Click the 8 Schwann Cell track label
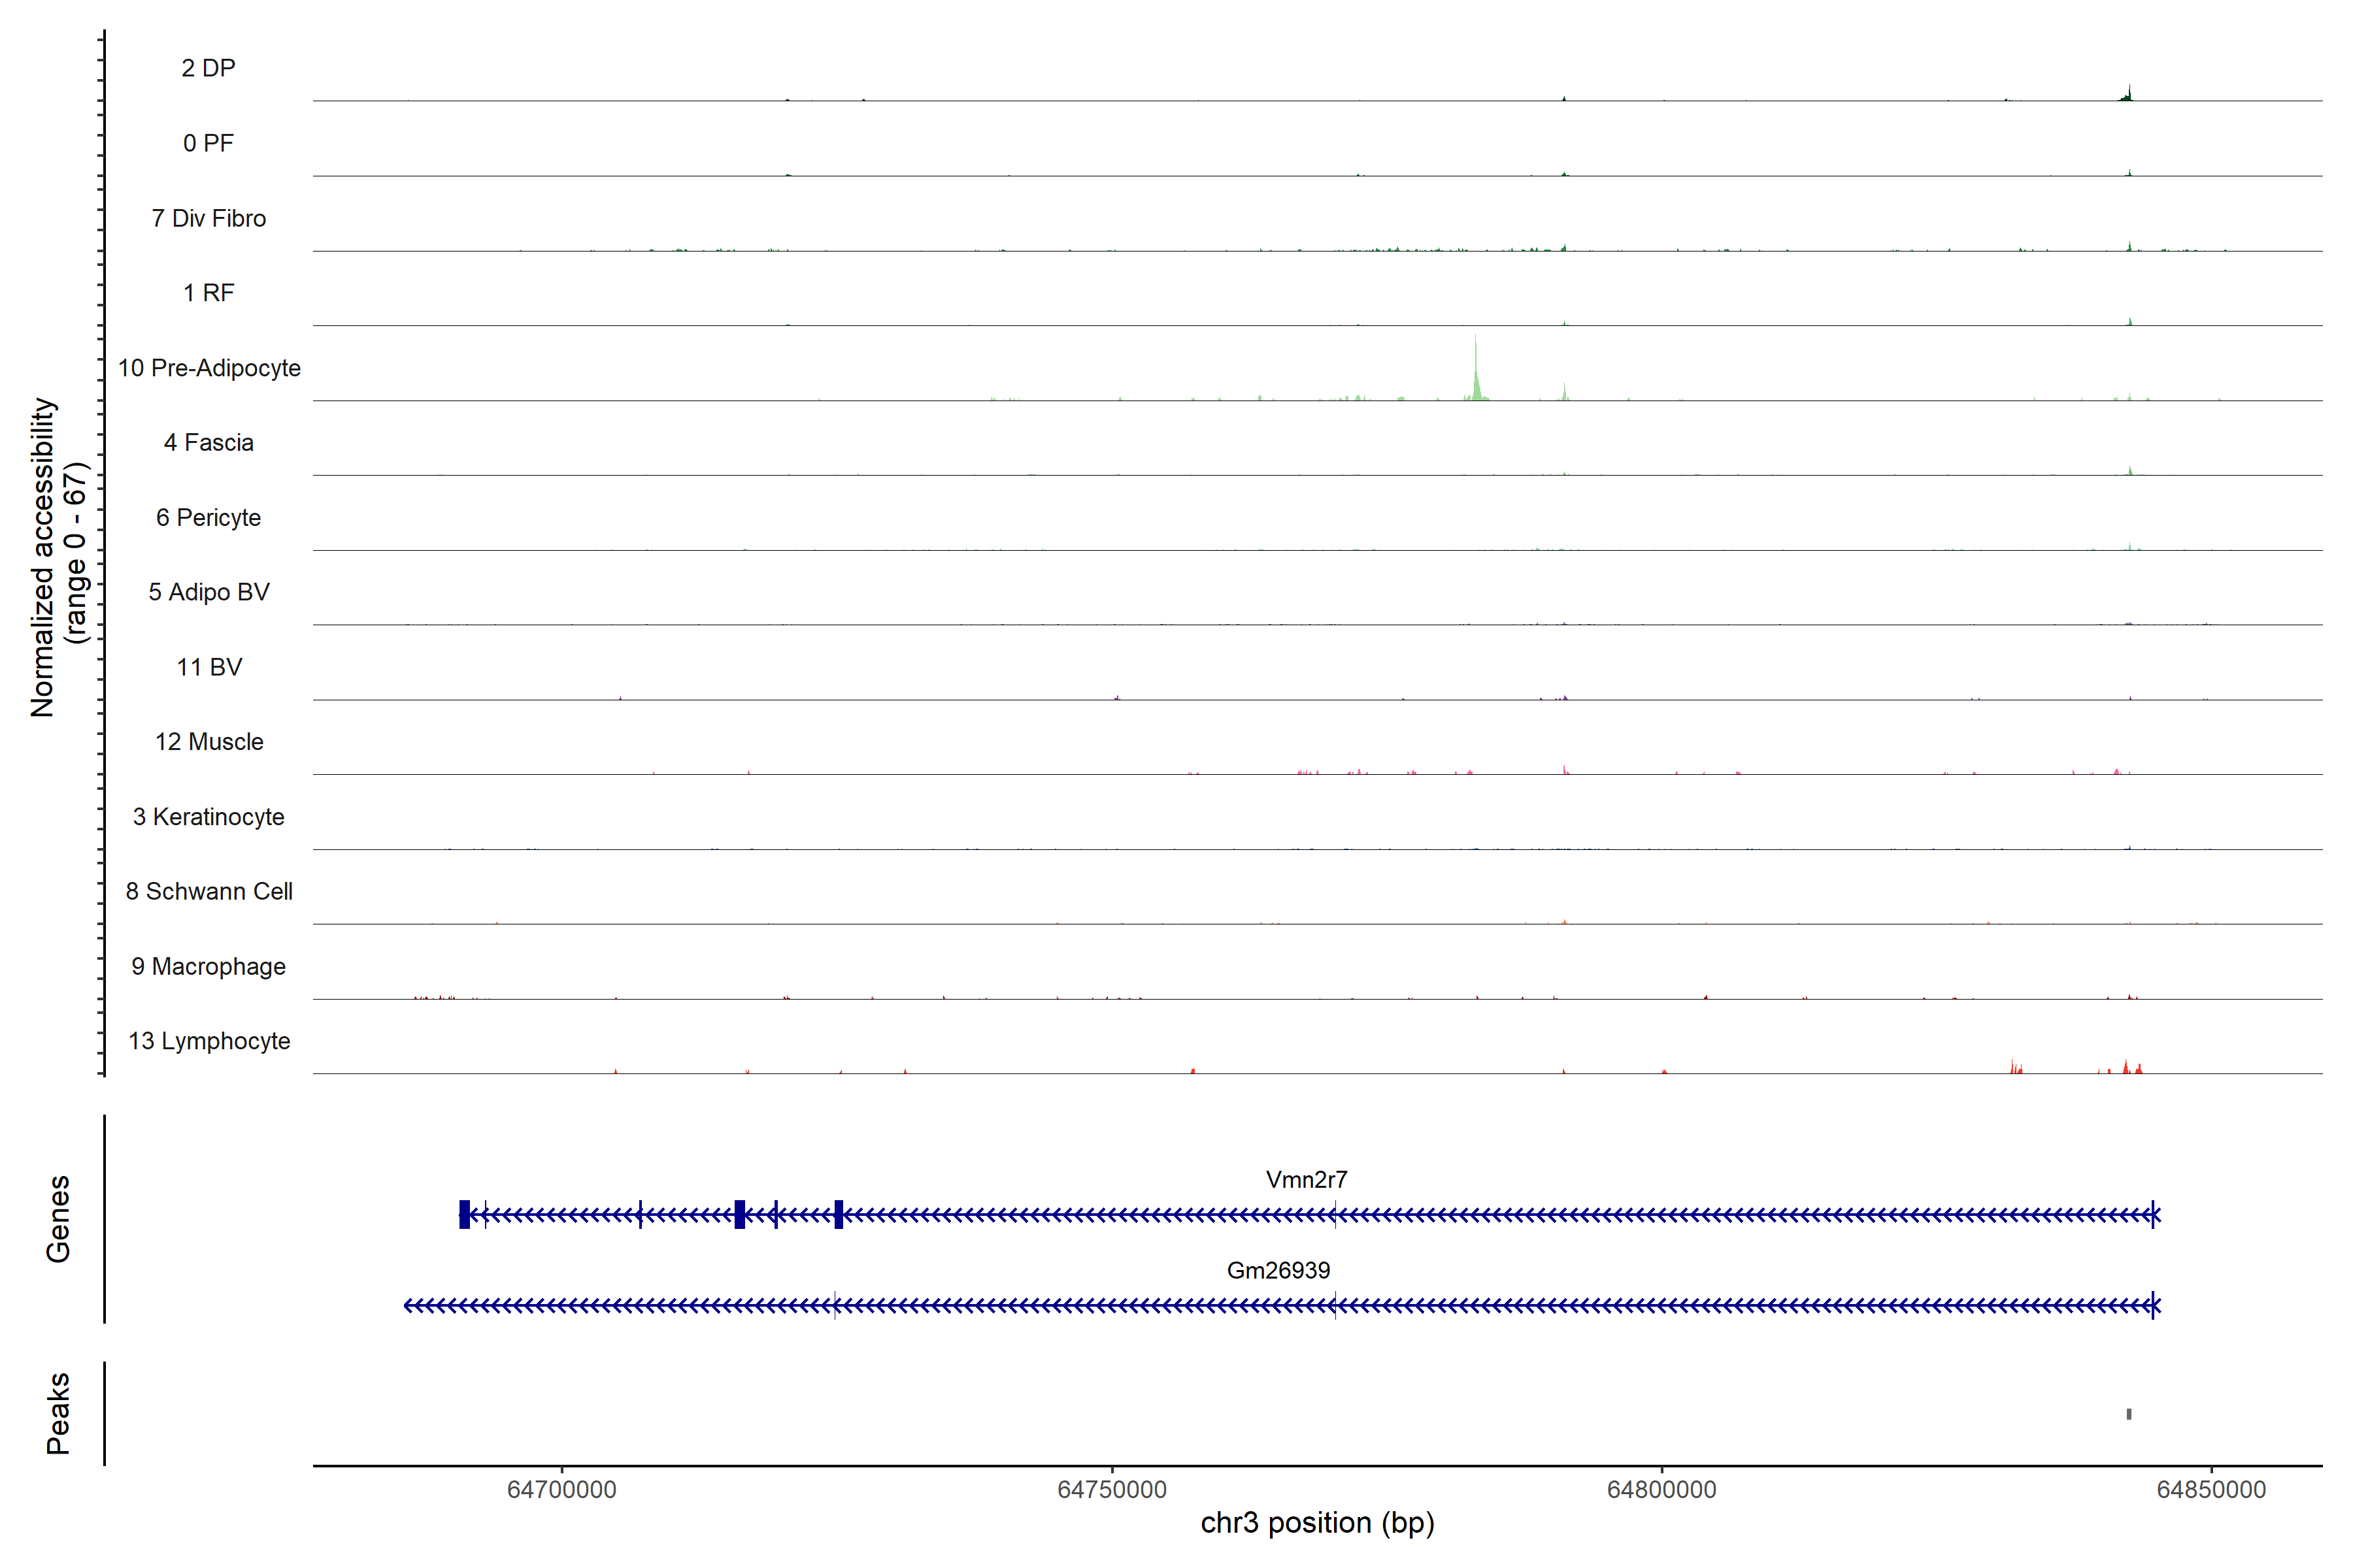Screen dimensions: 2353x1568 click(x=209, y=891)
